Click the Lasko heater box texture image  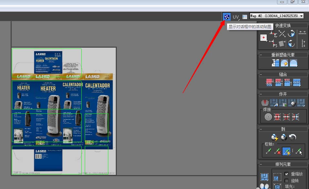(x=64, y=111)
